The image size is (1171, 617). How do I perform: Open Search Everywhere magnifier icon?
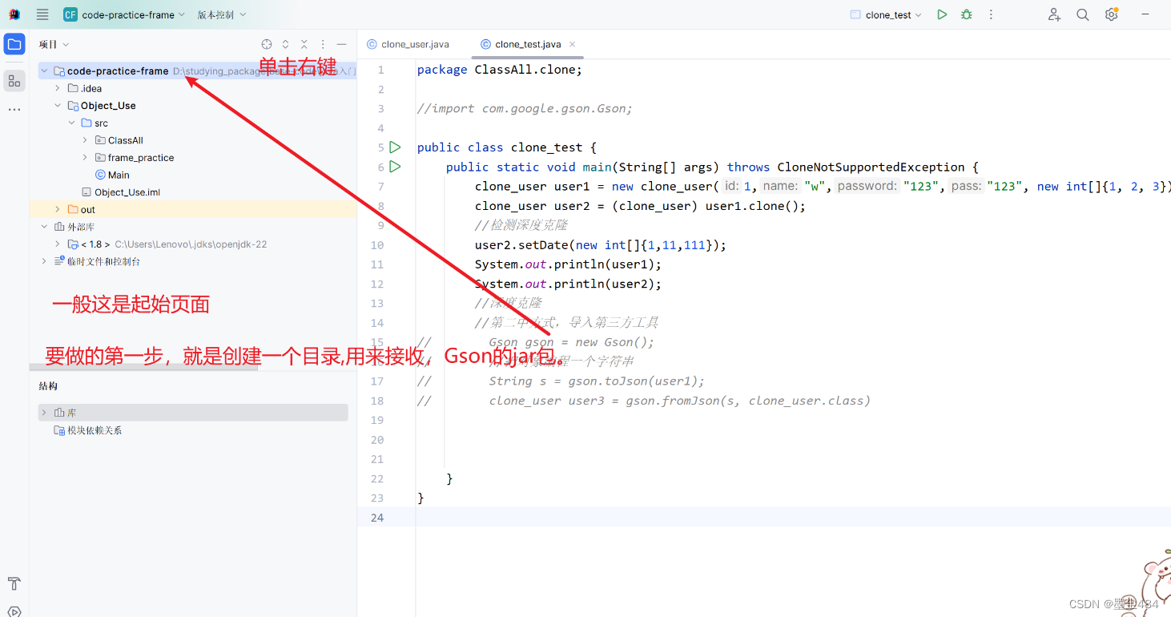tap(1082, 14)
